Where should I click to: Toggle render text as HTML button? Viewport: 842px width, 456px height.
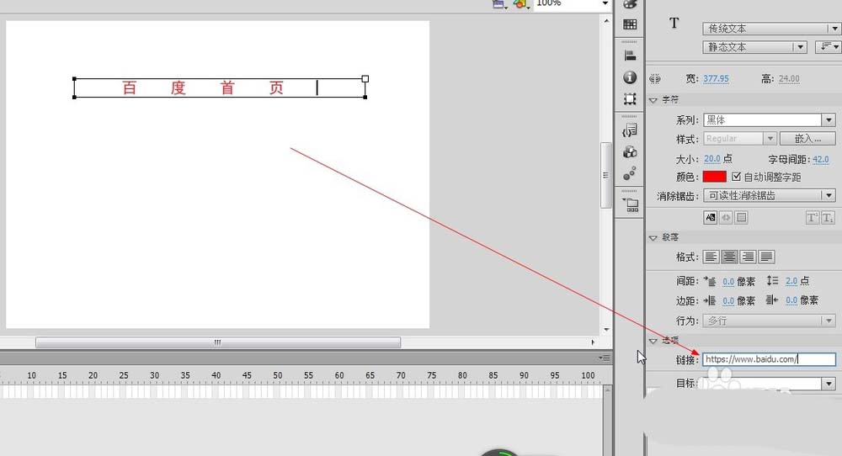(x=726, y=217)
